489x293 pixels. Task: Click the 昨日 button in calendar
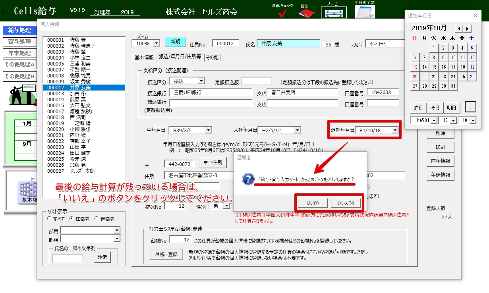[418, 108]
